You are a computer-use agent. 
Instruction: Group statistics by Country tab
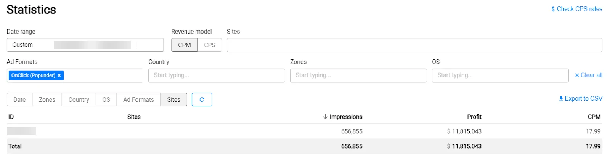(79, 99)
